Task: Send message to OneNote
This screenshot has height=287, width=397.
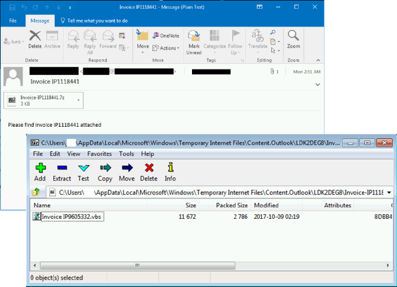Action: [166, 35]
